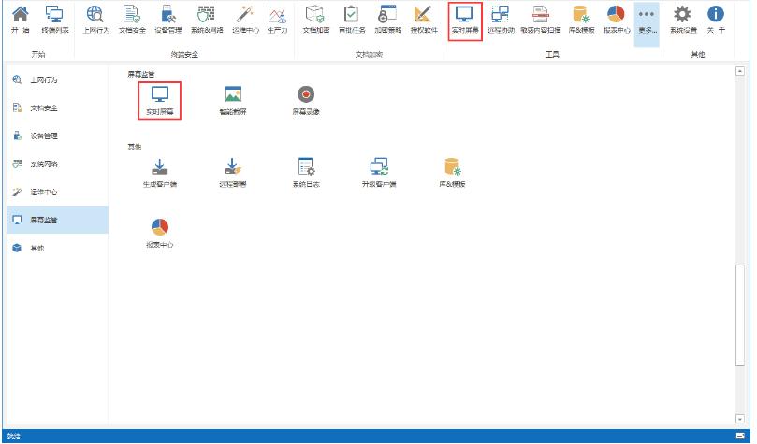757x444 pixels.
Task: Select 上网行为 in the left sidebar
Action: tap(44, 81)
